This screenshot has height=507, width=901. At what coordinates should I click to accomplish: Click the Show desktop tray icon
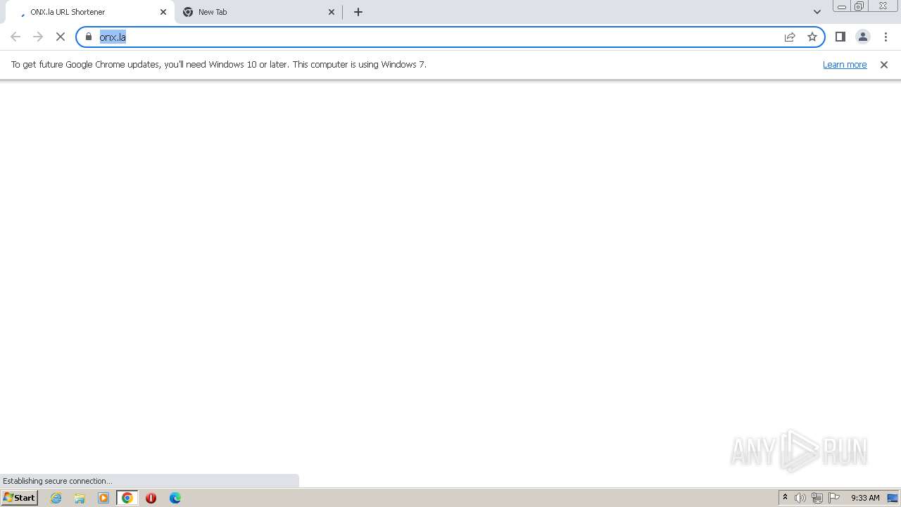pos(893,498)
